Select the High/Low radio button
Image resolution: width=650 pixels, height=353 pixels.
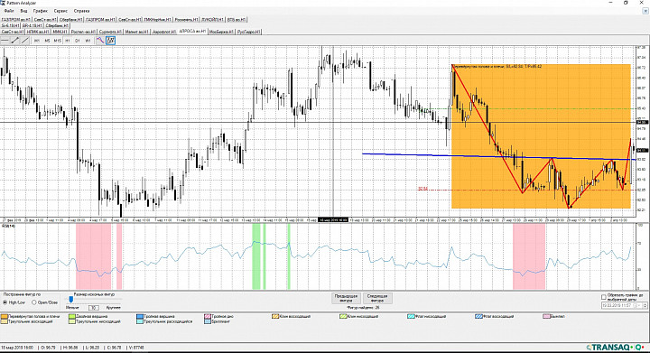[5, 302]
